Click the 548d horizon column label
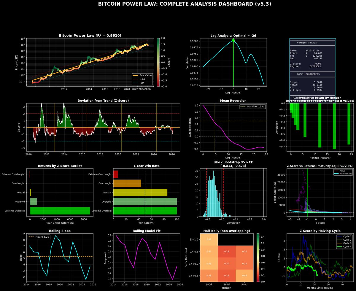This screenshot has height=291, width=356. (x=244, y=284)
